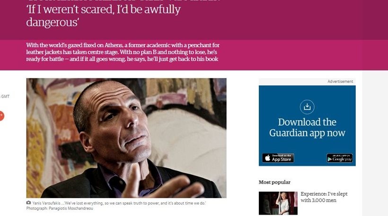Click the 'Most popular' section heading
The height and width of the screenshot is (216, 388).
click(274, 182)
